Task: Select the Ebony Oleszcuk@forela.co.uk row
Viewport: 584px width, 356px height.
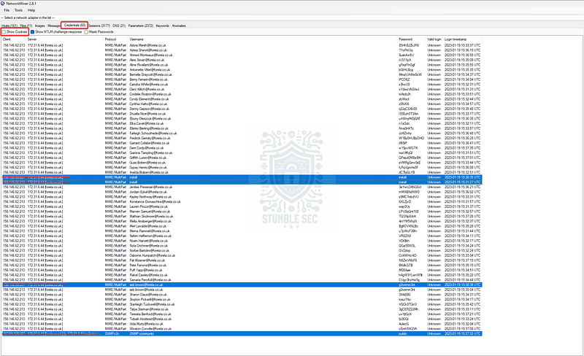Action: (242, 119)
